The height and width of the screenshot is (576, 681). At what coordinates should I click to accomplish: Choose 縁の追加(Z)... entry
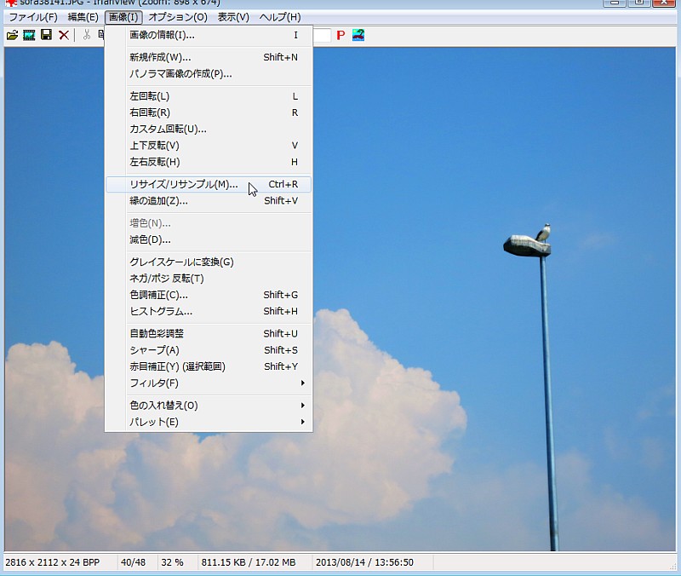209,201
